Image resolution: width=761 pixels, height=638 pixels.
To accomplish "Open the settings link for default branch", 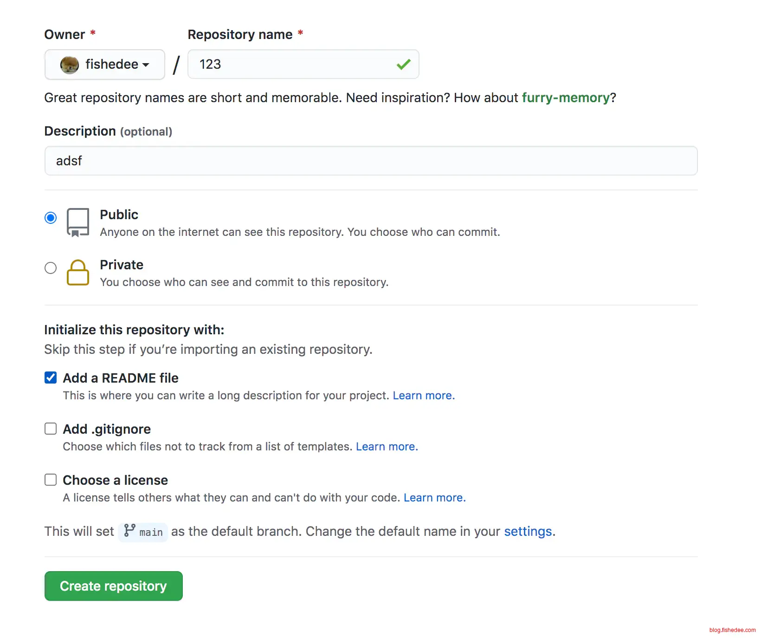I will 528,531.
